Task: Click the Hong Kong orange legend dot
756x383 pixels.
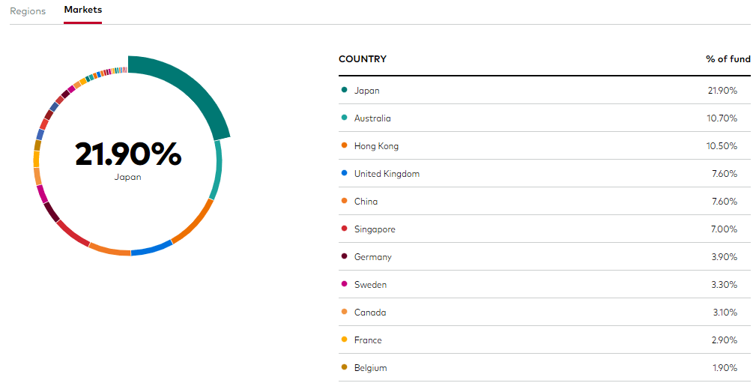Action: tap(344, 145)
